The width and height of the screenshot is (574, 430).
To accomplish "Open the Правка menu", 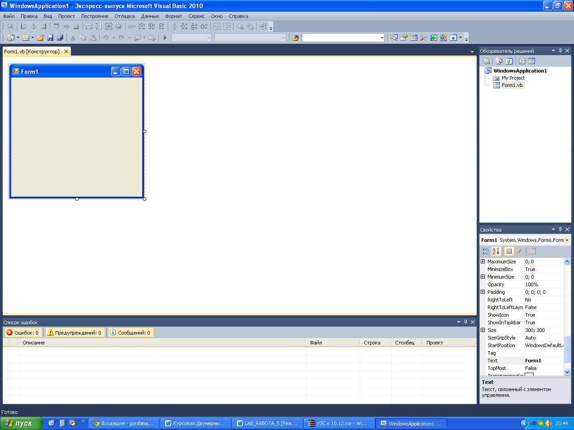I will (x=29, y=16).
